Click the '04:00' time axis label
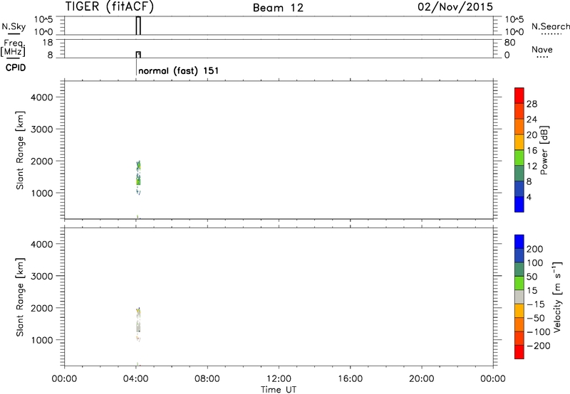This screenshot has height=394, width=570. pyautogui.click(x=135, y=379)
